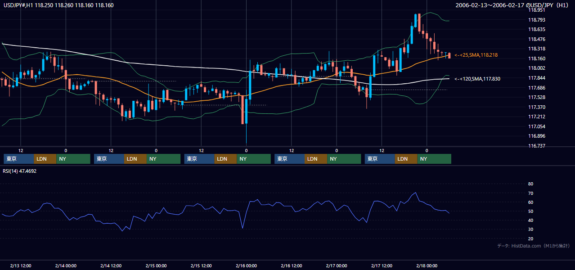The width and height of the screenshot is (575, 270).
Task: Click price axis value 117.212
Action: [536, 117]
